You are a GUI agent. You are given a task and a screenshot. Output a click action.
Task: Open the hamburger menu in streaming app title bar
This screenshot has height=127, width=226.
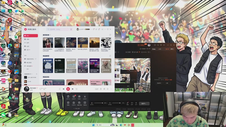164,45
